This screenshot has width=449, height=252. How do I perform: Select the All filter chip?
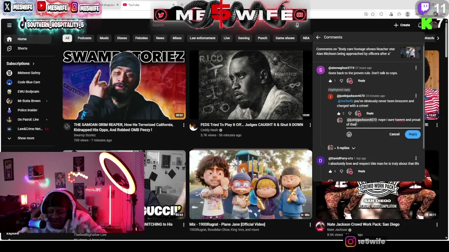pos(67,38)
